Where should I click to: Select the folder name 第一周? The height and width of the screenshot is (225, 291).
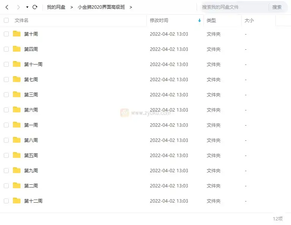click(x=31, y=125)
